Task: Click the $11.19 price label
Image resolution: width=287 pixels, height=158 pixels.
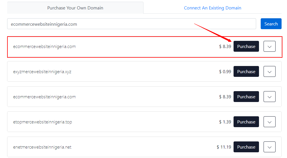Action: (x=224, y=147)
